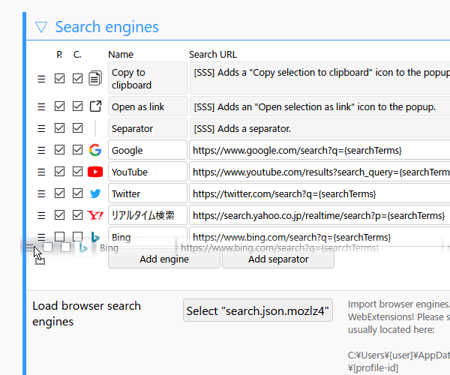Toggle context menu checkbox for リアルタイム検索

pyautogui.click(x=77, y=215)
